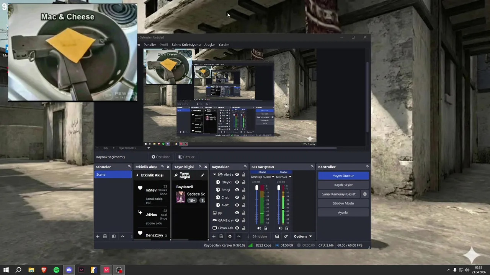Viewport: 490px width, 275px height.
Task: Pop out the Ses Karıştırıcı dock
Action: [x=312, y=167]
